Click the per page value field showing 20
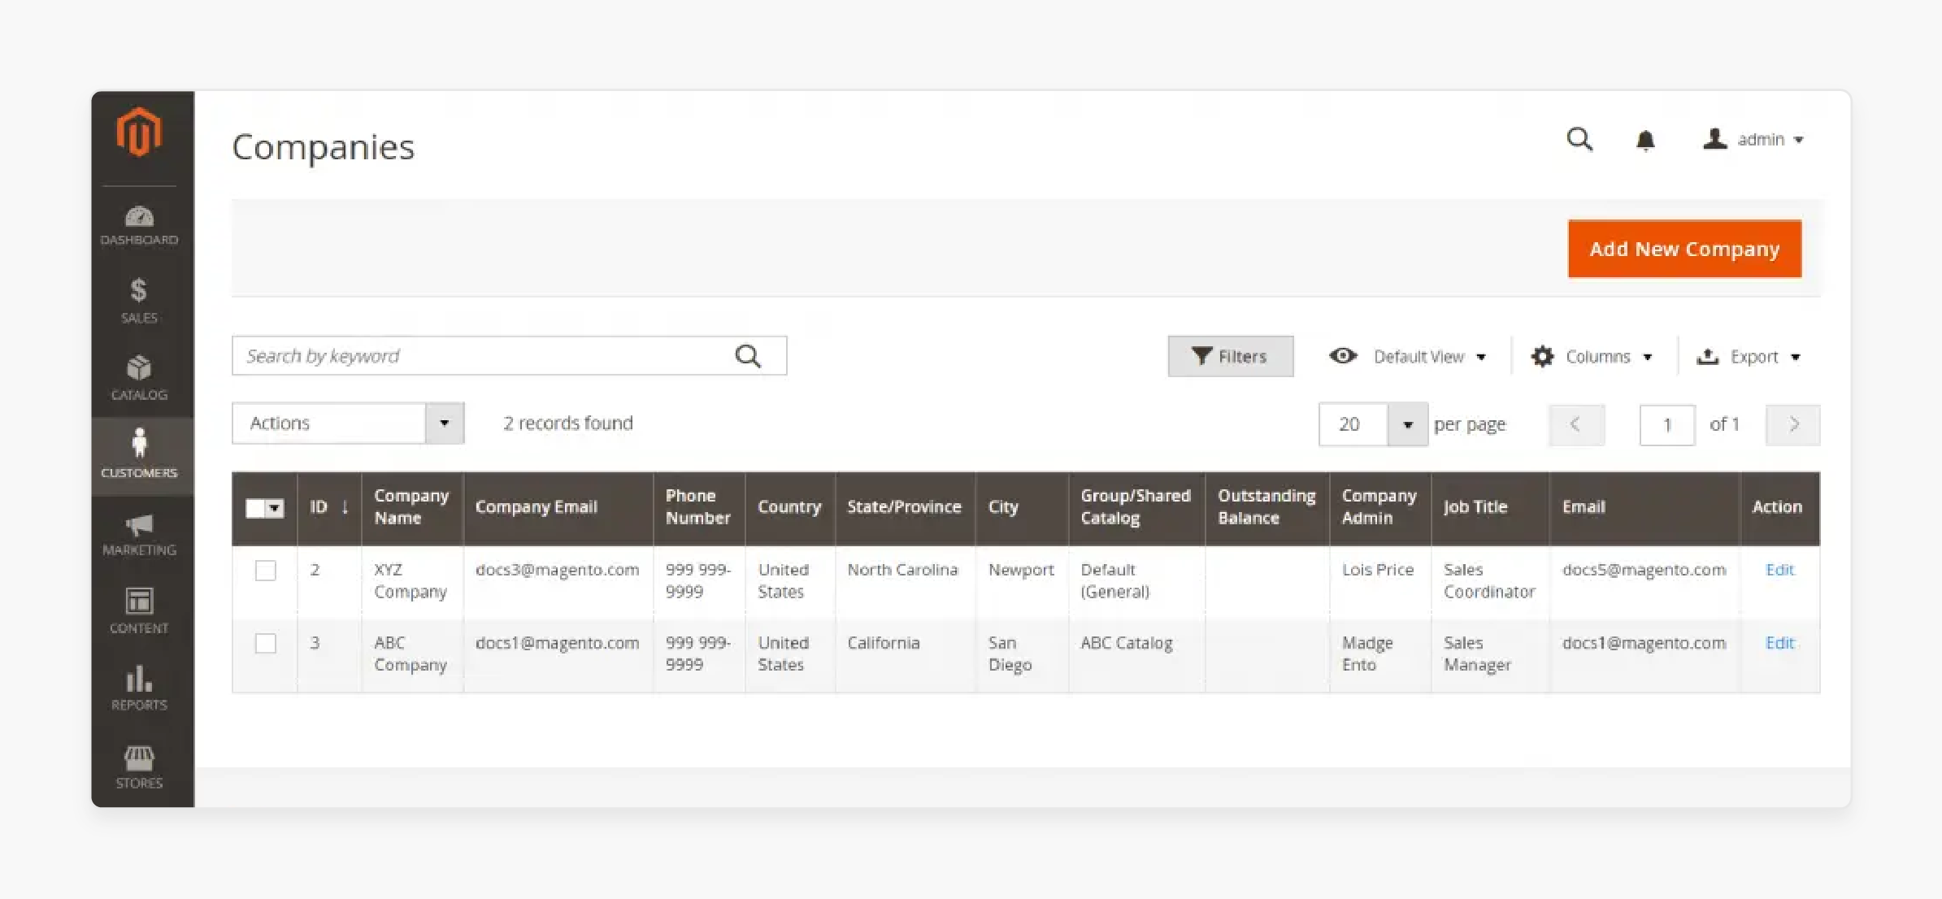Screen dimensions: 1942x899 point(1354,424)
